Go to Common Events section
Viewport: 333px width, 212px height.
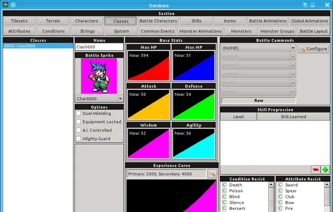click(157, 31)
